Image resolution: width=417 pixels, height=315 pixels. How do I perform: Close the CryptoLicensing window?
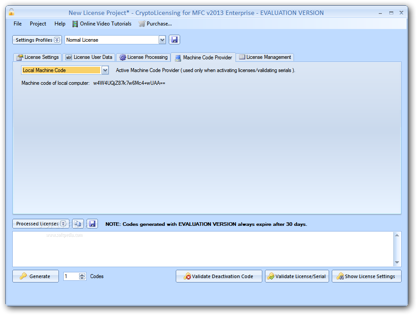pos(402,13)
